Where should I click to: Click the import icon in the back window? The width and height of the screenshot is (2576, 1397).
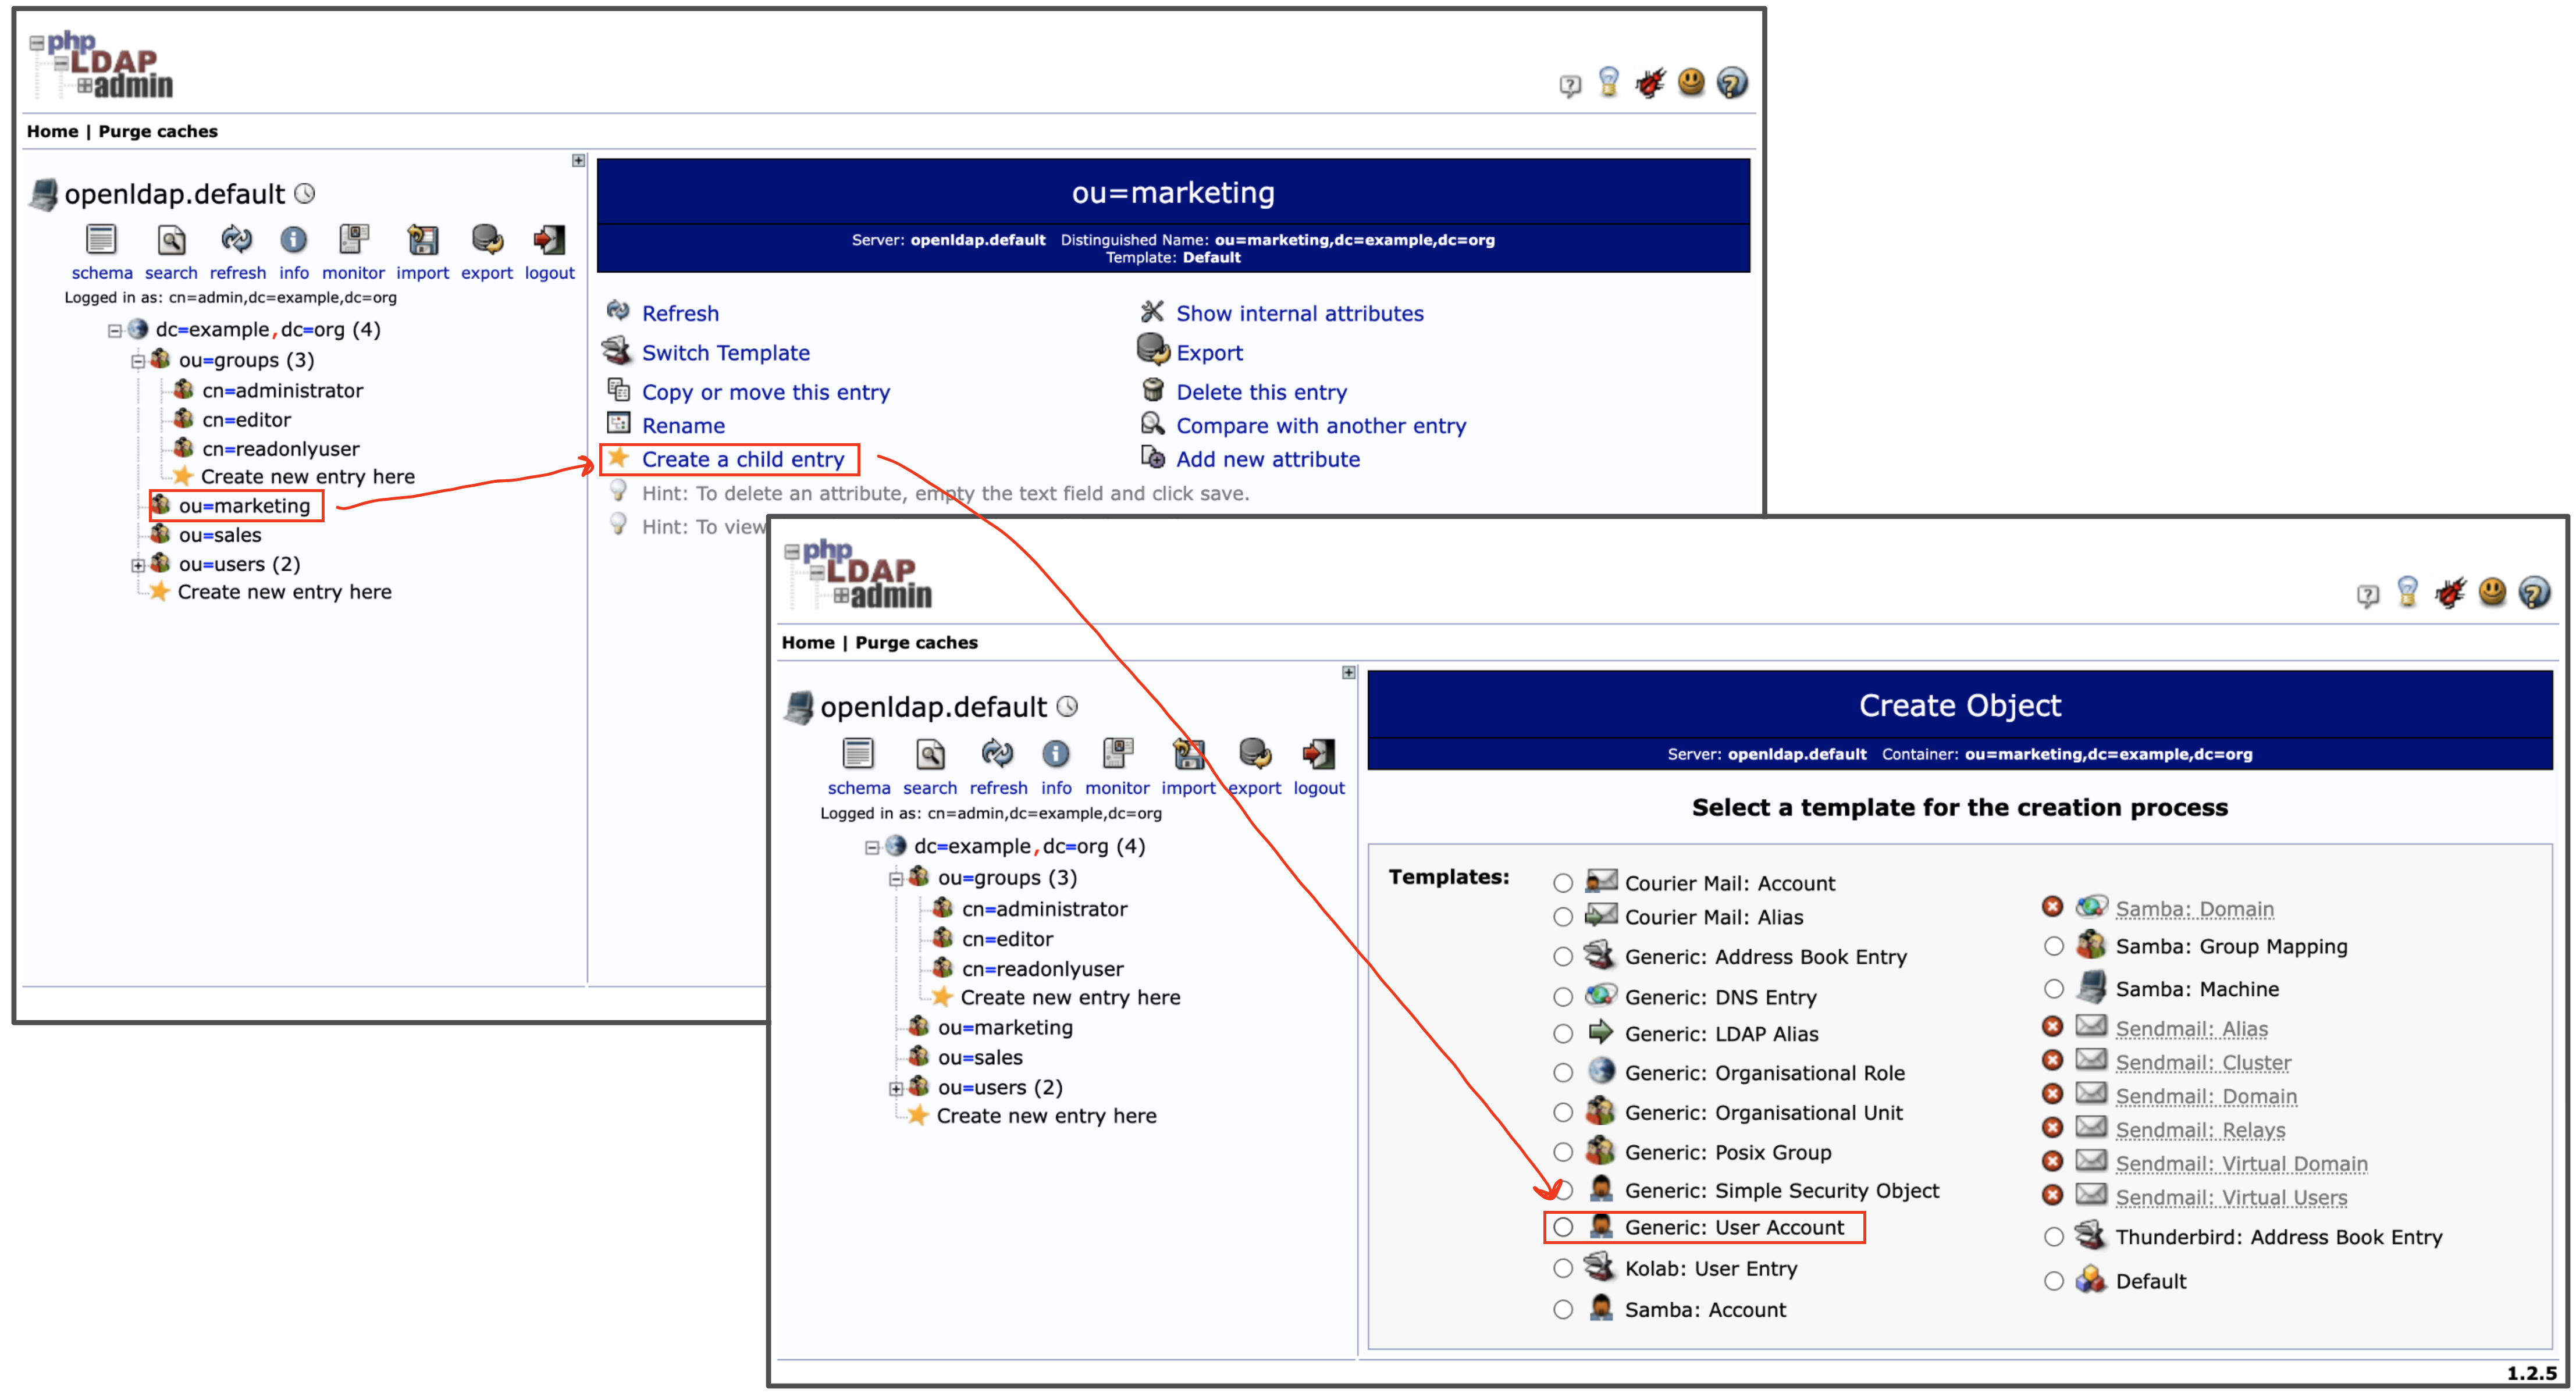click(422, 240)
